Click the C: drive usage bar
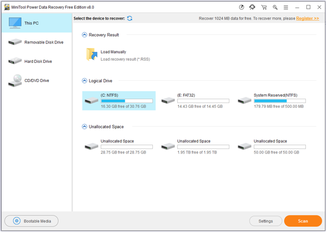 [x=127, y=101]
